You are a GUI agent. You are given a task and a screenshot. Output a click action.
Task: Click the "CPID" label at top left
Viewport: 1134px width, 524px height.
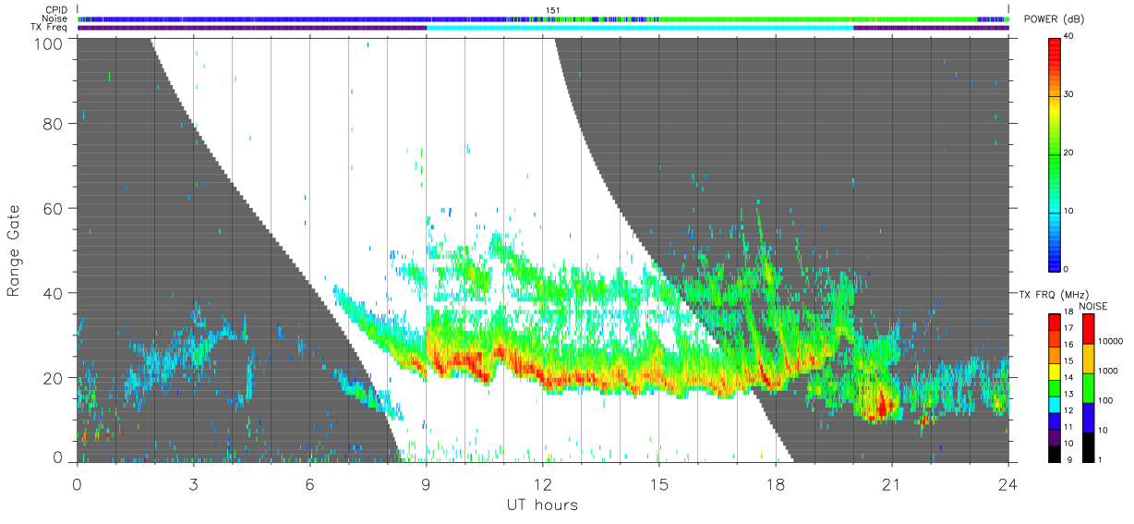(x=56, y=10)
